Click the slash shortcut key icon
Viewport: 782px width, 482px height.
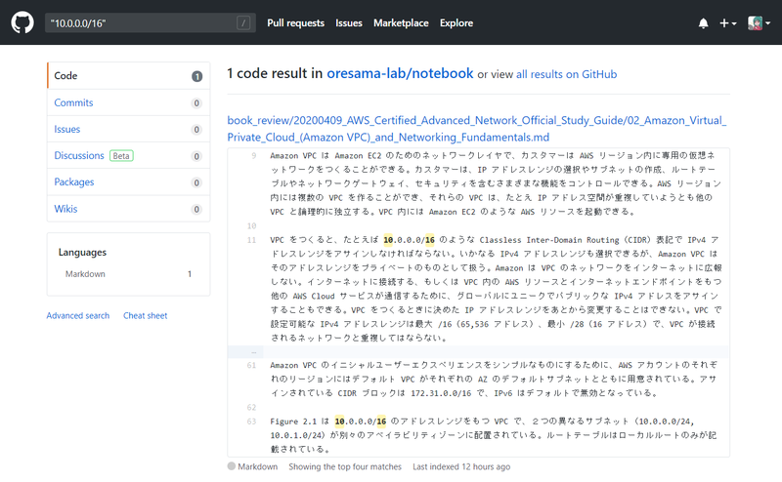coord(242,22)
